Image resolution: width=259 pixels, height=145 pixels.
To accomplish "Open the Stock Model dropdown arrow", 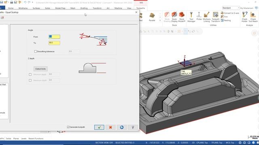I will point(185,21).
